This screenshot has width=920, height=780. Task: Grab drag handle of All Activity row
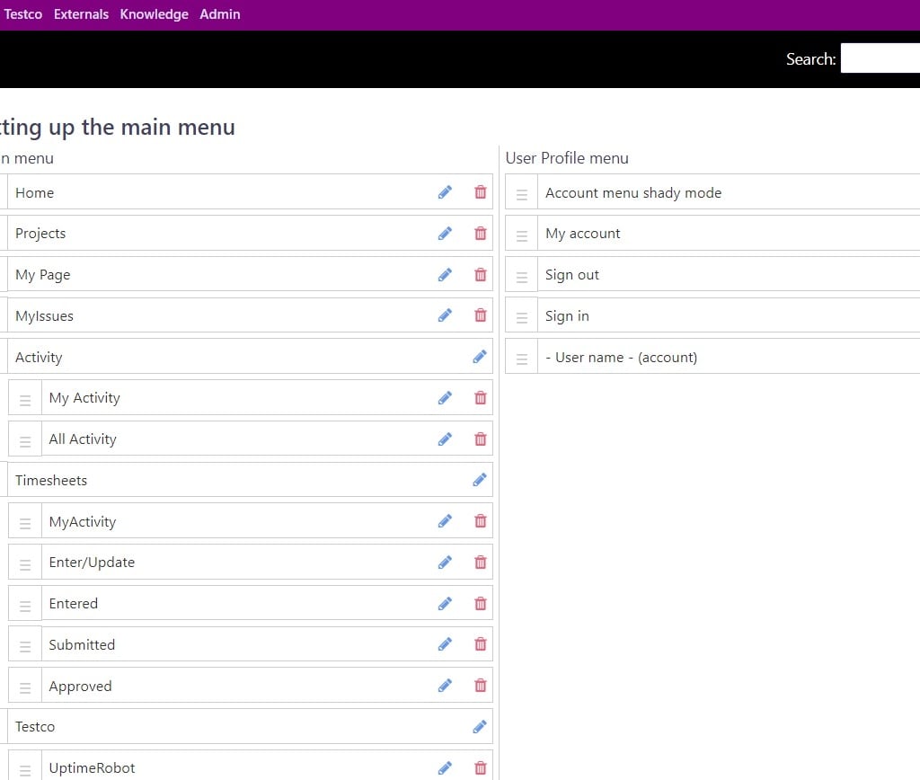25,440
